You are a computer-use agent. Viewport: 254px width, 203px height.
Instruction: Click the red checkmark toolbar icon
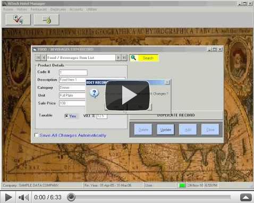click(x=18, y=20)
